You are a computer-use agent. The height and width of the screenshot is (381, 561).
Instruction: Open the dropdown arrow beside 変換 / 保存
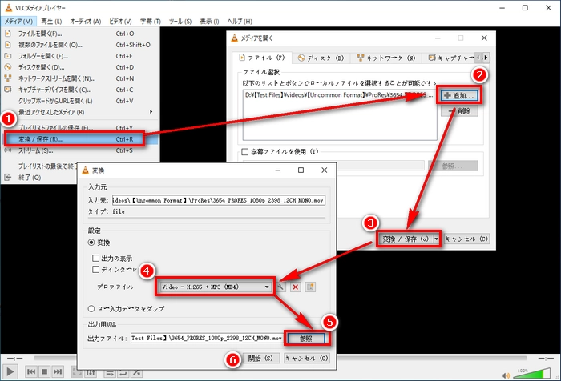(436, 239)
